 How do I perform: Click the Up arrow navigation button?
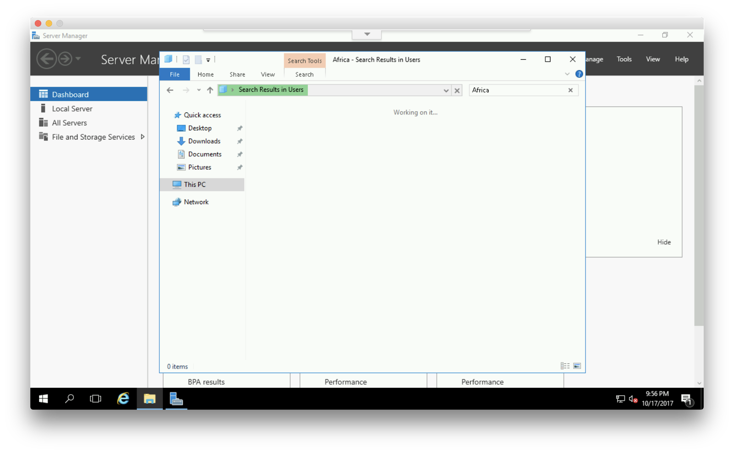210,90
